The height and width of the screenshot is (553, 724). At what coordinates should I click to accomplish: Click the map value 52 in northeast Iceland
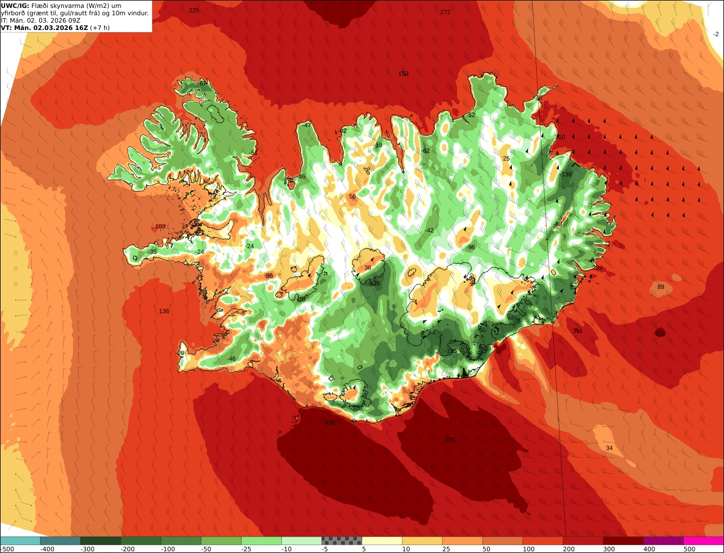472,115
